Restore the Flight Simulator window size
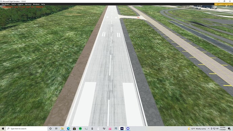 pyautogui.click(x=224, y=1)
